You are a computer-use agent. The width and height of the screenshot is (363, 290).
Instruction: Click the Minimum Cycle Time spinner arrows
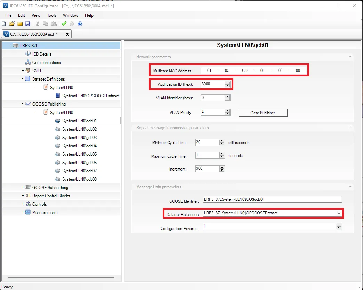click(222, 142)
